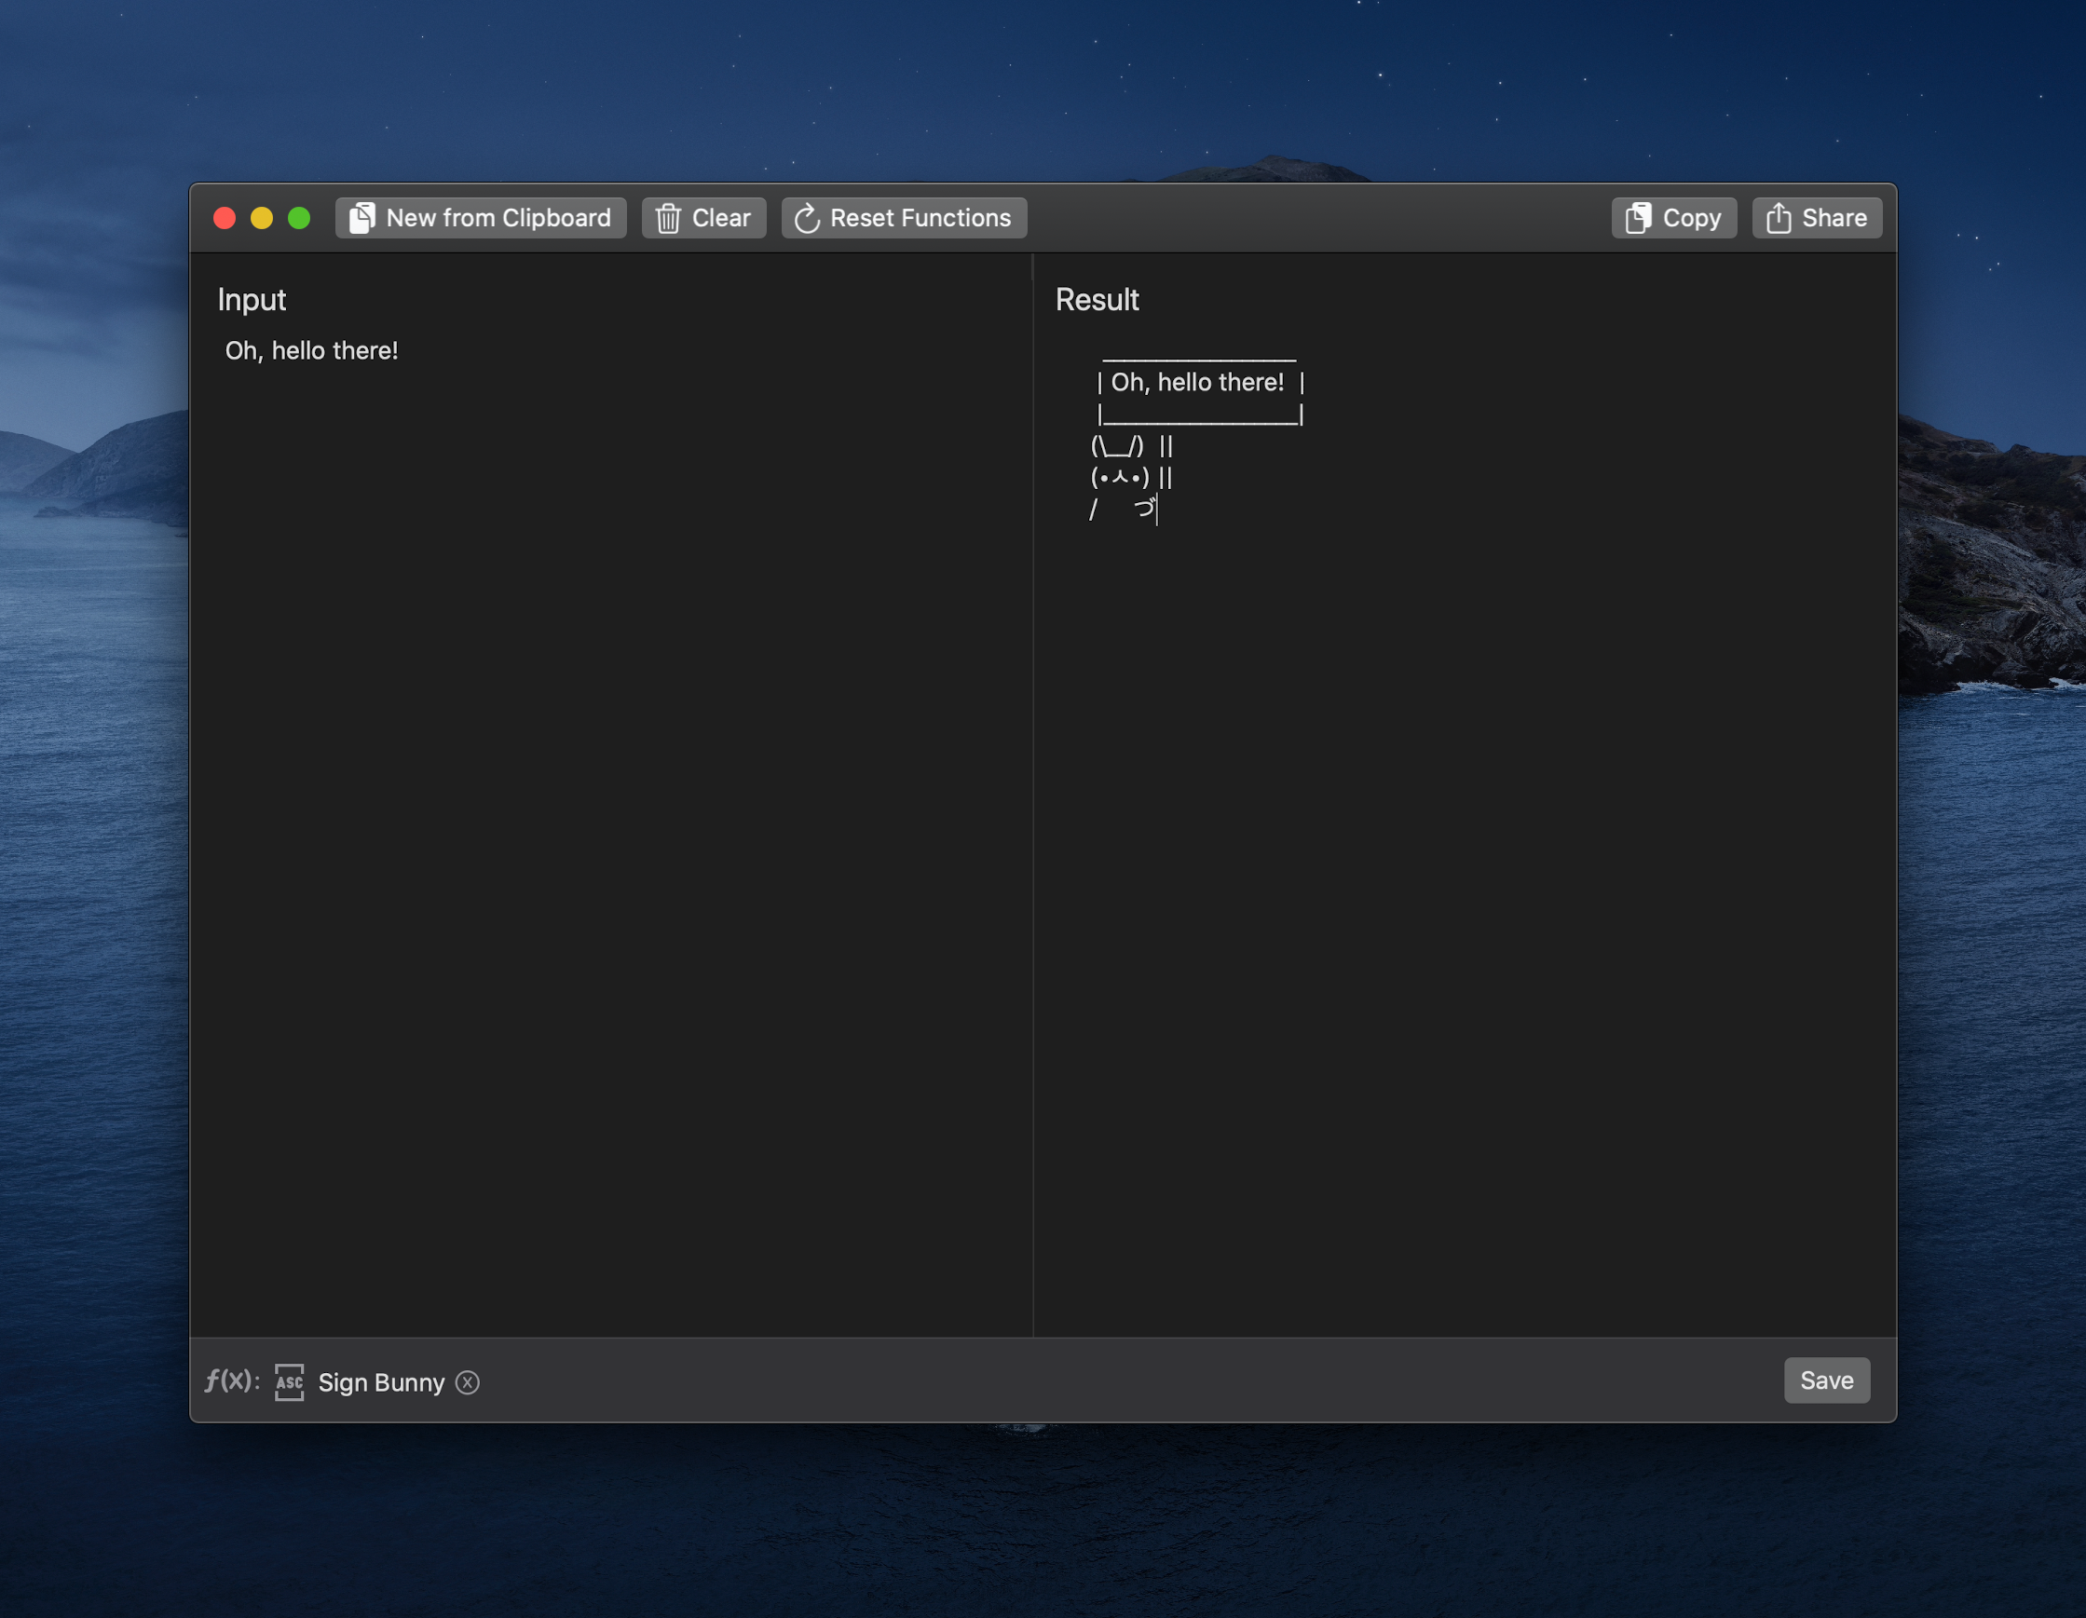Select the Sign Bunny function label

pos(381,1382)
